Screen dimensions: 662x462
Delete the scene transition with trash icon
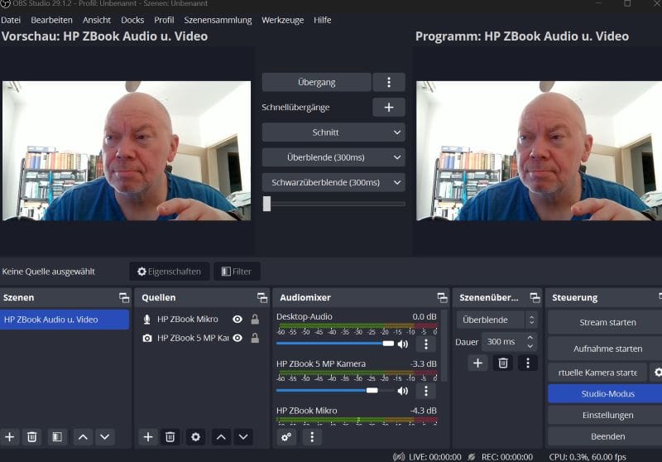[503, 363]
